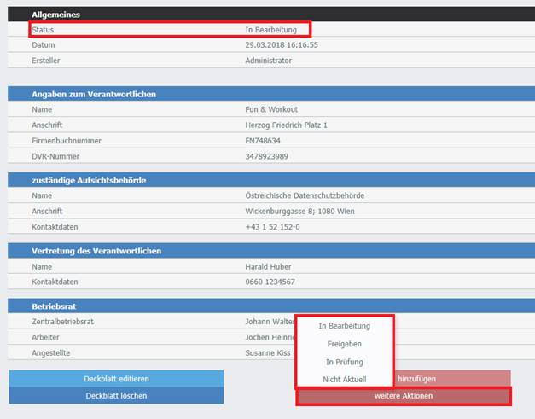Click the Ersteller value Administrator
The width and height of the screenshot is (535, 419).
click(268, 61)
